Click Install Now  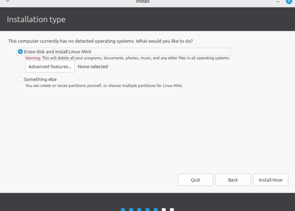270,180
